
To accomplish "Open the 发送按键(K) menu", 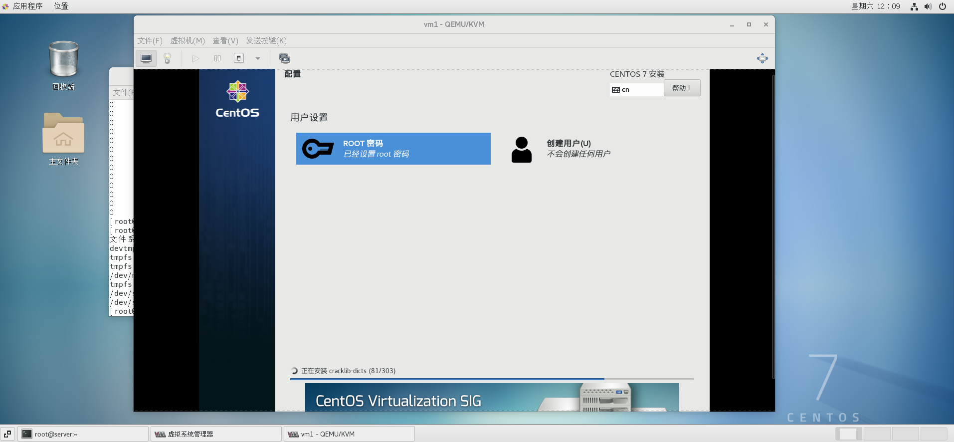I will coord(266,41).
